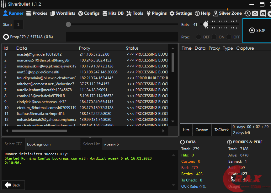271x193 pixels.
Task: Click the camera screenshot icon
Action: (255, 13)
